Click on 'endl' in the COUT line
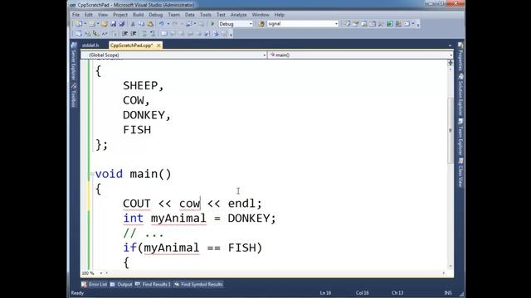The width and height of the screenshot is (531, 298). pos(241,204)
